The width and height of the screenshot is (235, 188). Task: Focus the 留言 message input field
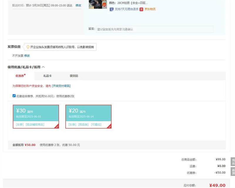point(155,29)
